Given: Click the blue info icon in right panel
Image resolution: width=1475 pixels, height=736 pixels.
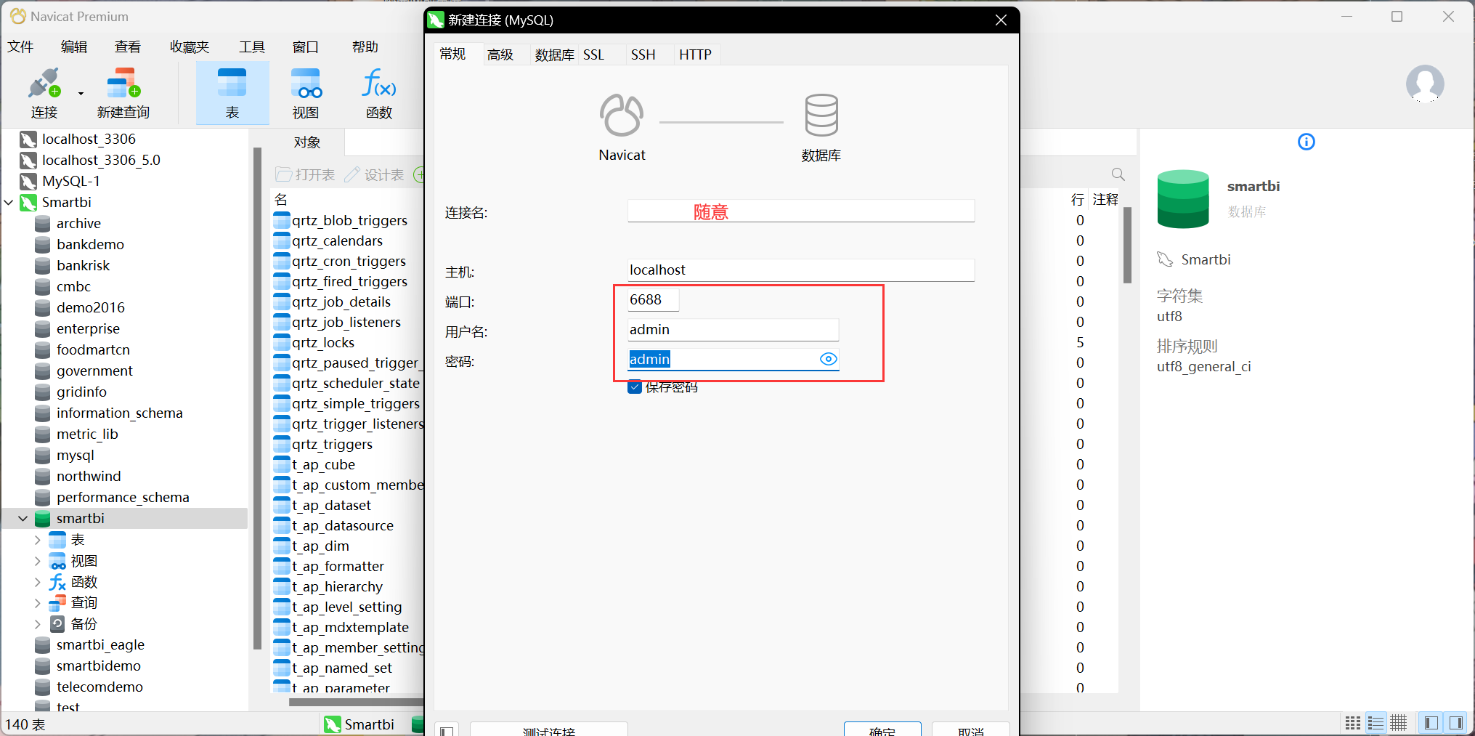Looking at the screenshot, I should (1306, 142).
